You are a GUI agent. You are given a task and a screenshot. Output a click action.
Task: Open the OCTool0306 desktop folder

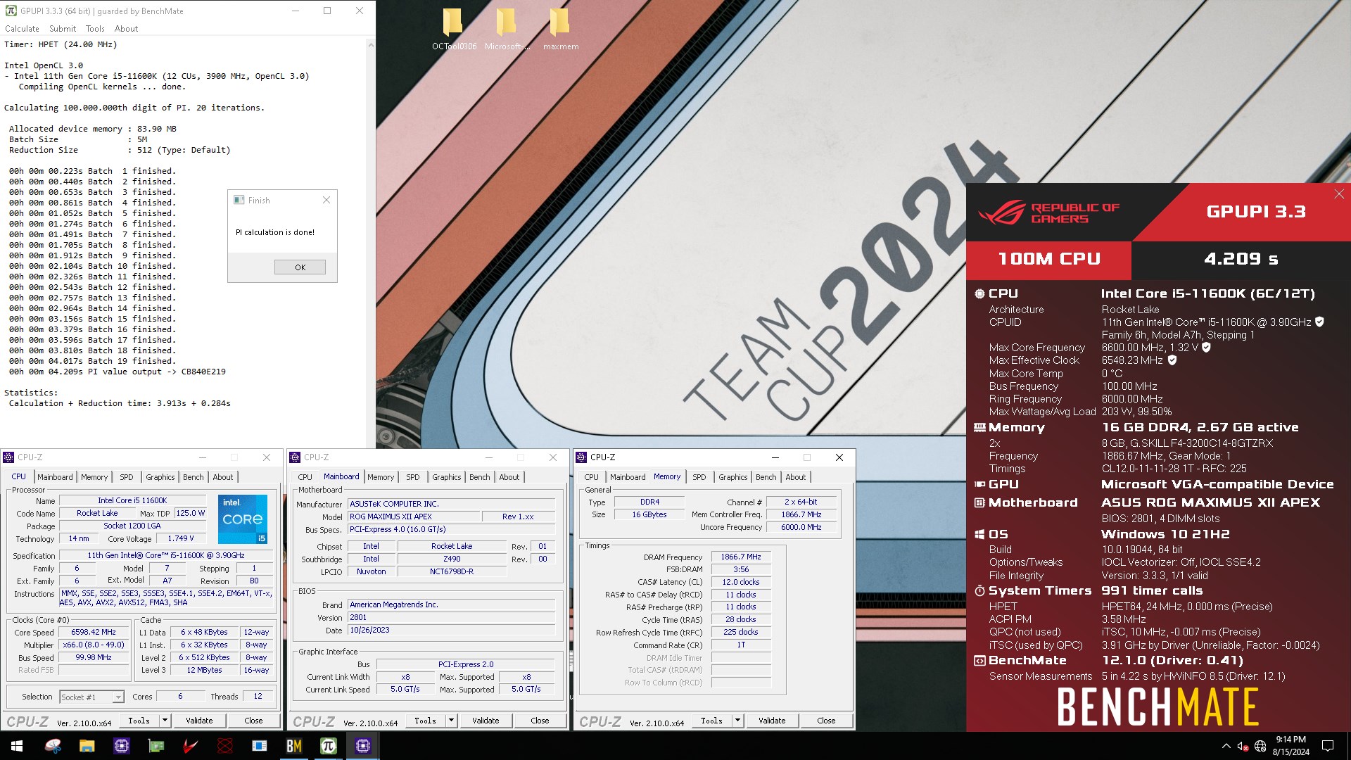pos(454,28)
